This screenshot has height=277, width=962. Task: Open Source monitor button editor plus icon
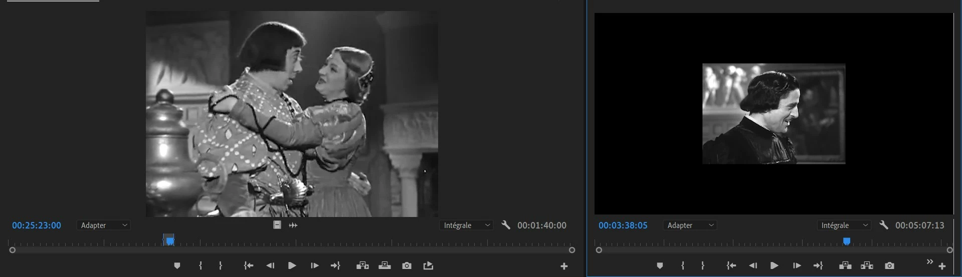[564, 266]
